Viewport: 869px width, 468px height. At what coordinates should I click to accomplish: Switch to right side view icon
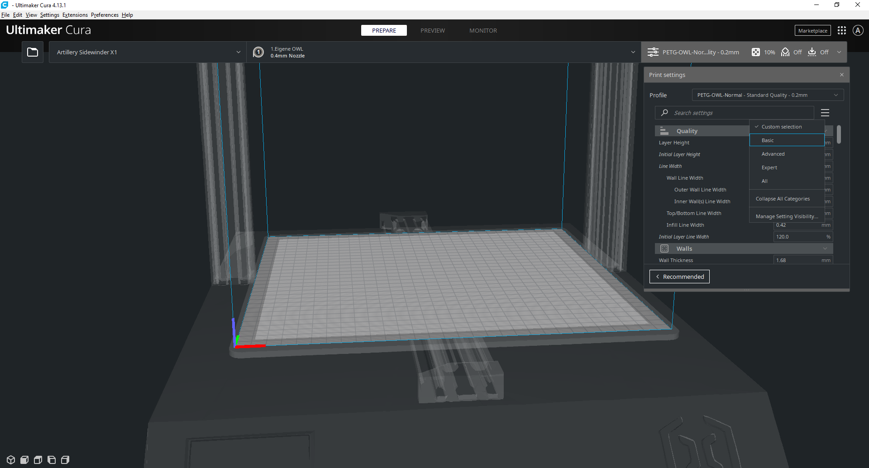click(x=65, y=460)
